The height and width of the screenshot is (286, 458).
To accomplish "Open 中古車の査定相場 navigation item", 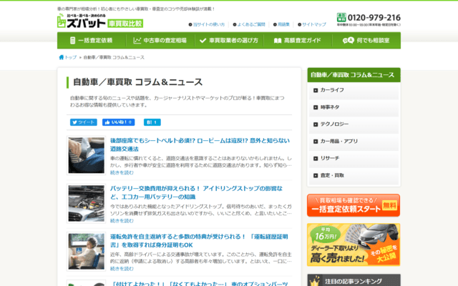I will tap(160, 41).
